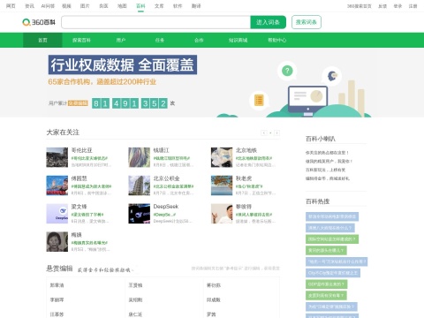Open the 秋老虎 thumbnail image
Image resolution: width=424 pixels, height=318 pixels.
pos(222,185)
